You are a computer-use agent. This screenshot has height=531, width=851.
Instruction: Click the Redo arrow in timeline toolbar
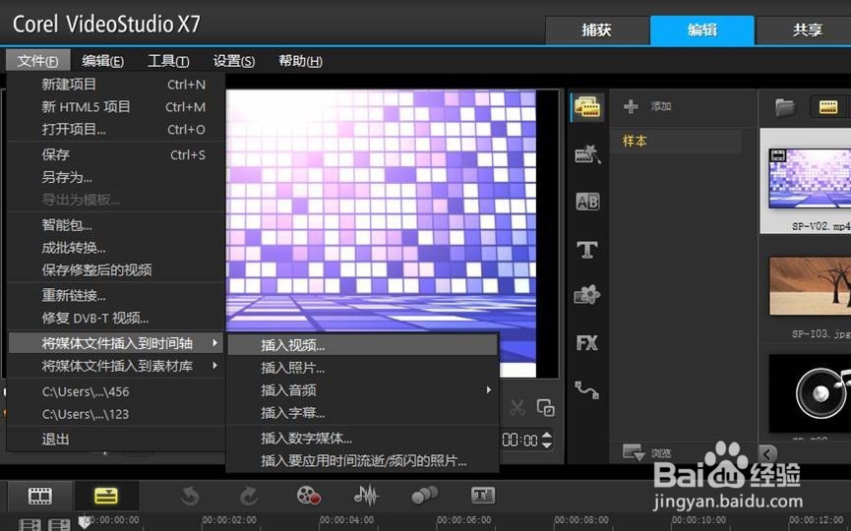[x=249, y=496]
